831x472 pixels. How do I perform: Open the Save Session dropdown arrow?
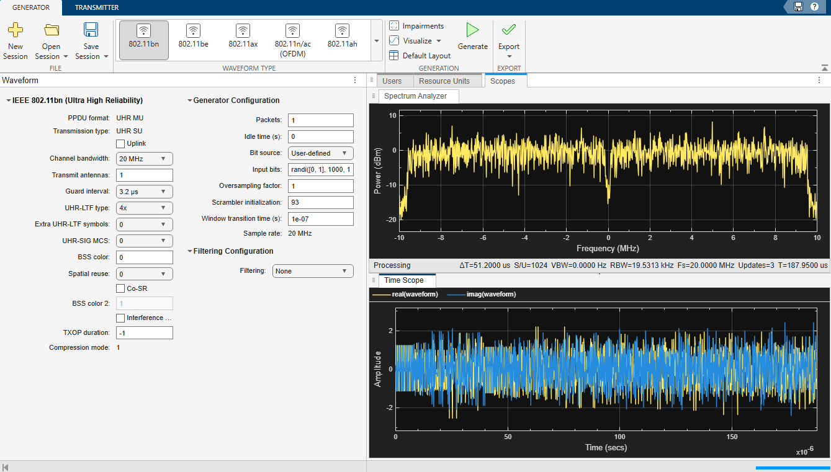pyautogui.click(x=106, y=56)
